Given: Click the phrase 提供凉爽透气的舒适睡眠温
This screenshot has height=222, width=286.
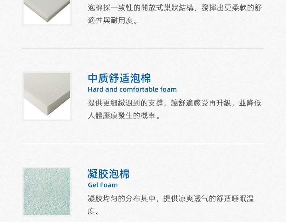Looking at the screenshot, I should [208, 198].
